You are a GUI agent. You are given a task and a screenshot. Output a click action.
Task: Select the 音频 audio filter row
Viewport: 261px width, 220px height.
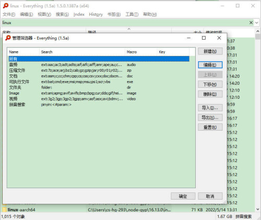tap(99, 65)
